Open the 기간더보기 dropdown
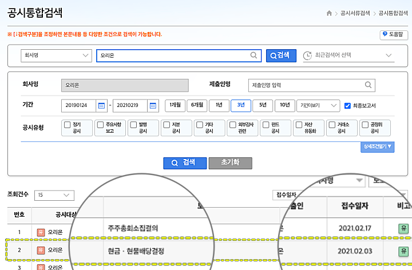The height and width of the screenshot is (270, 412). [x=318, y=106]
